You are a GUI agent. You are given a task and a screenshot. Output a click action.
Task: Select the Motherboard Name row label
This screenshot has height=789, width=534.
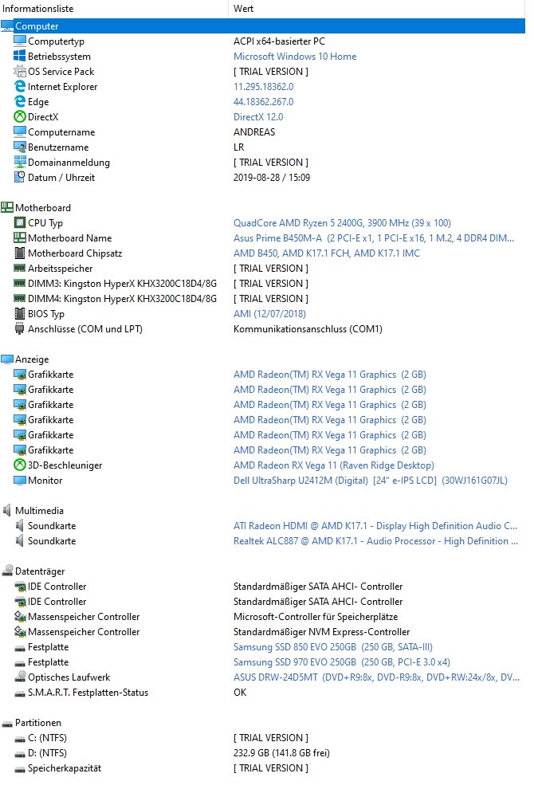(x=70, y=238)
